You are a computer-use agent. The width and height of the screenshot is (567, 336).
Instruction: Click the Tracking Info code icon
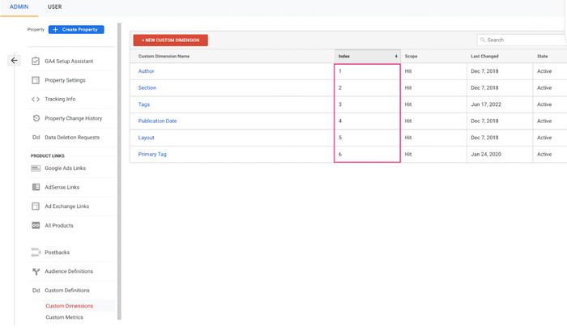tap(36, 100)
